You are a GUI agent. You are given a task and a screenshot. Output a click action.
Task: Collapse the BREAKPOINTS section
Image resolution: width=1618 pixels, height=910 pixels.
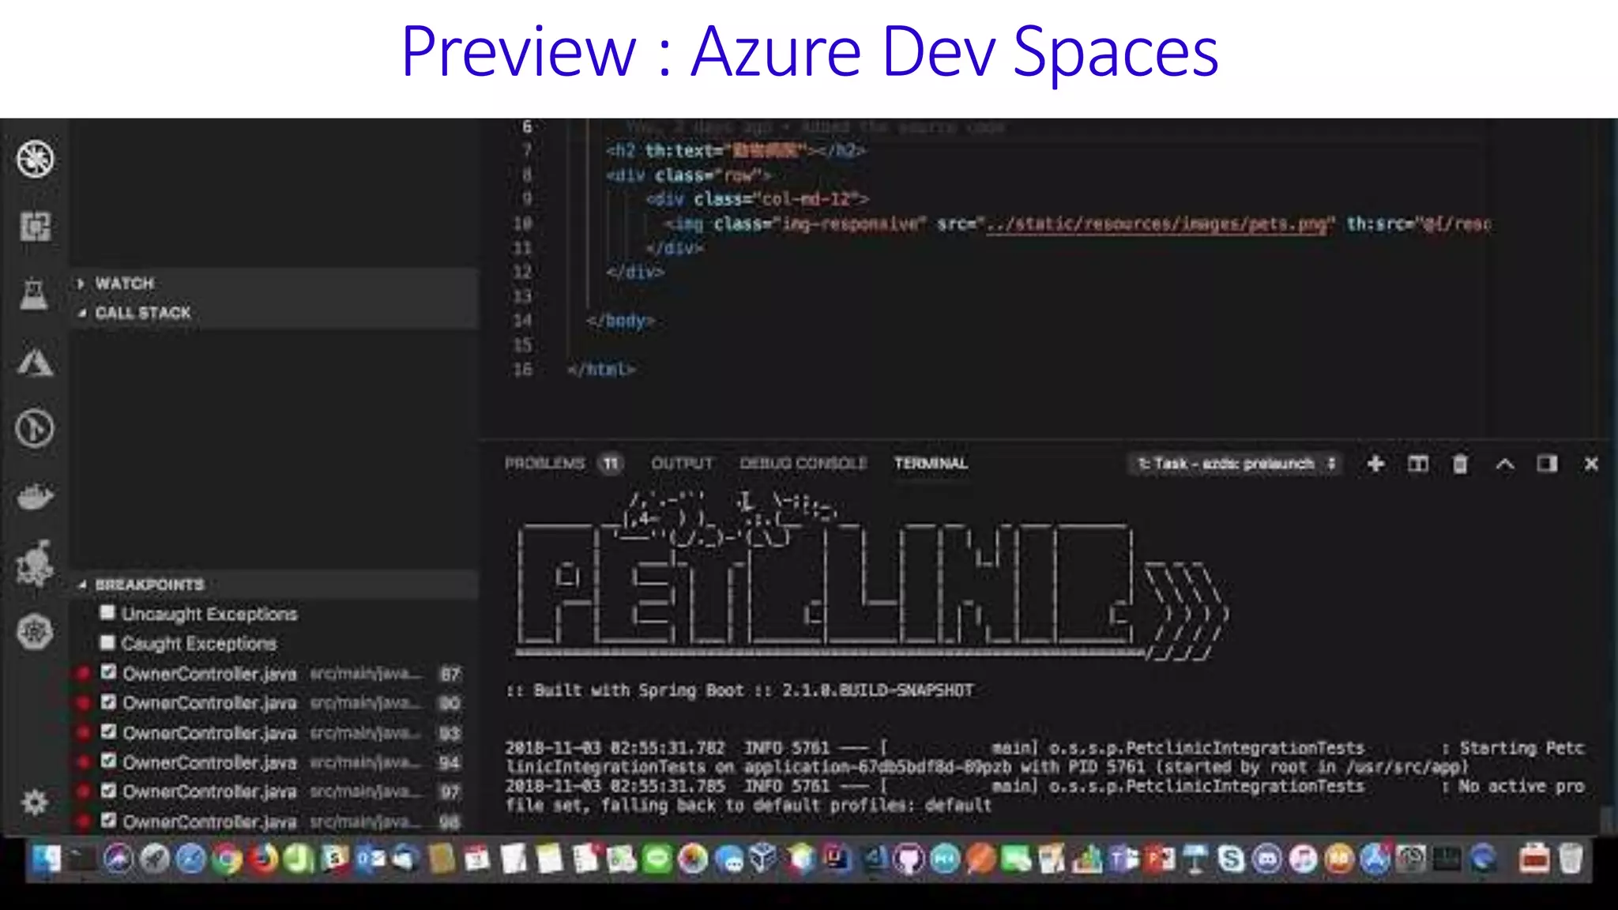point(273,585)
